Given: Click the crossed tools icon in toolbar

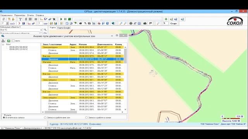Looking at the screenshot, I should [x=54, y=19].
